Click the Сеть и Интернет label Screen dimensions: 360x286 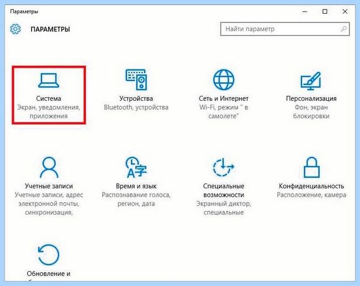(x=224, y=98)
